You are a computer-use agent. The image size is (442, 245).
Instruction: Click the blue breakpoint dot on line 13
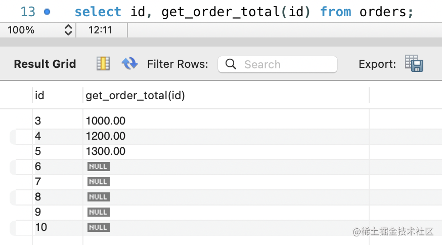47,12
